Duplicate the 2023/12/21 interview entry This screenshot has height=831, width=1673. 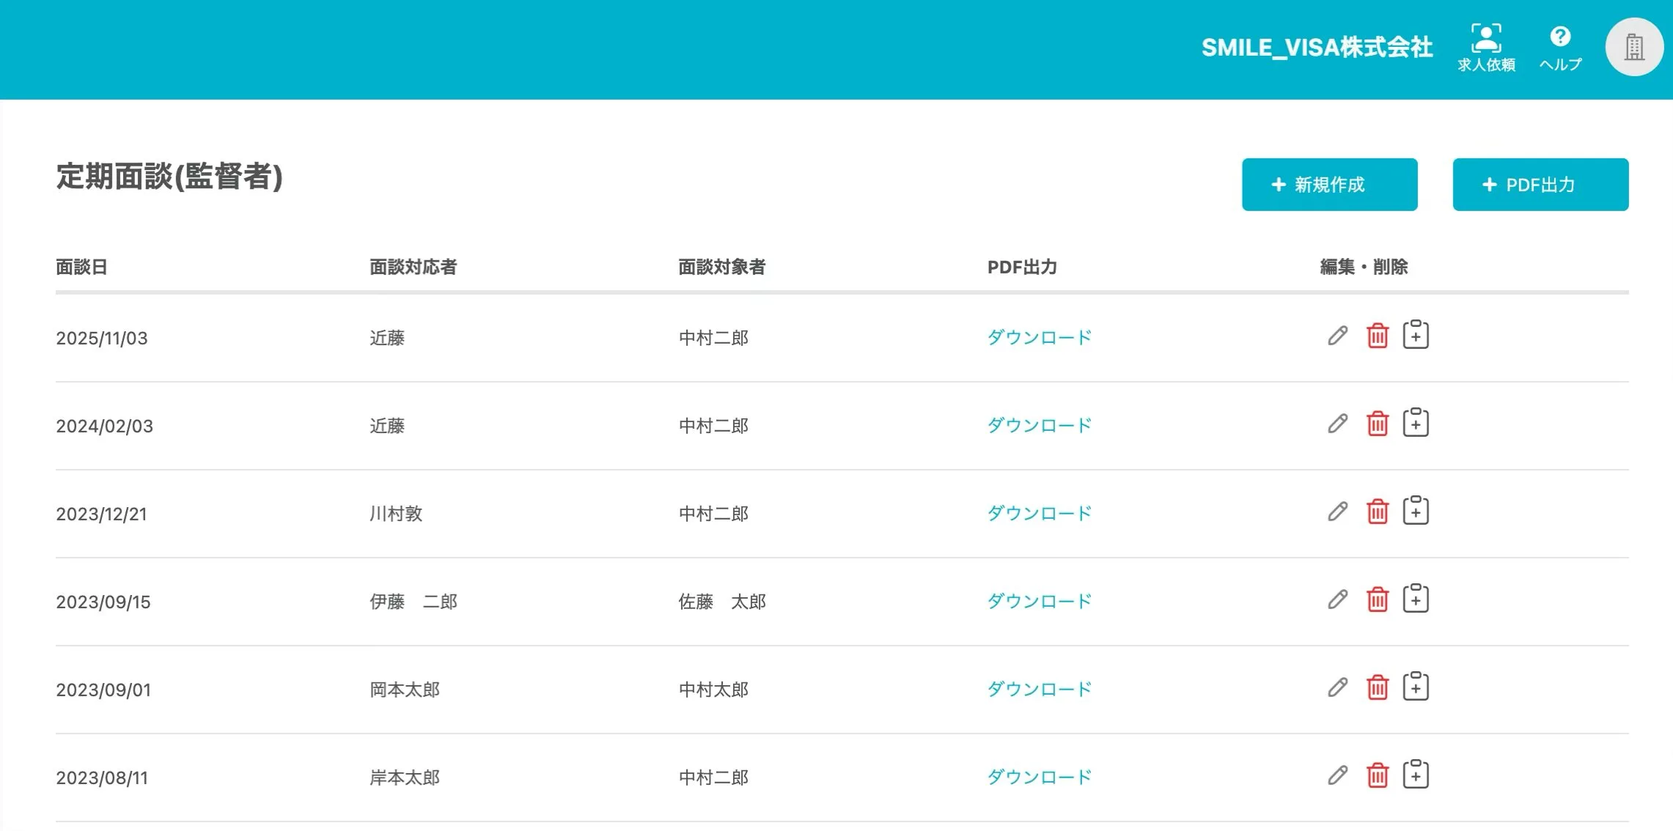(1415, 511)
